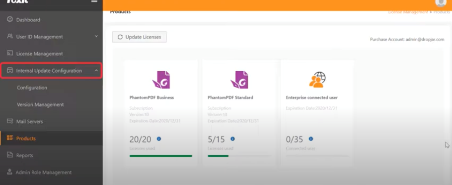
Task: Click Purchase Account admin@dropjar.com text
Action: tap(407, 40)
